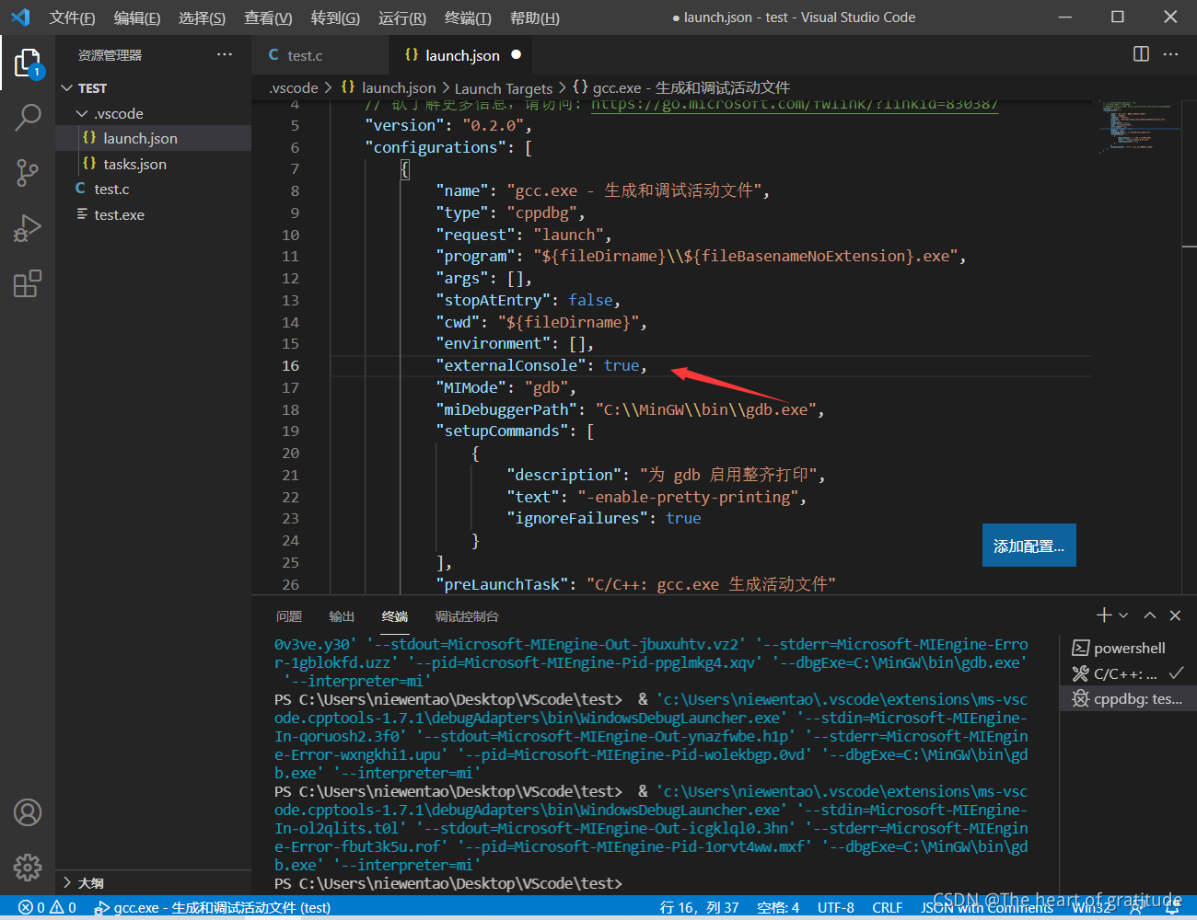Switch to the launch.json editor tab
The height and width of the screenshot is (920, 1197).
462,55
